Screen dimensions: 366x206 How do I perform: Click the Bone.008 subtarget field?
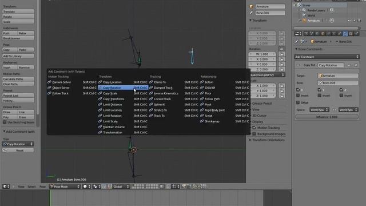tap(338, 82)
